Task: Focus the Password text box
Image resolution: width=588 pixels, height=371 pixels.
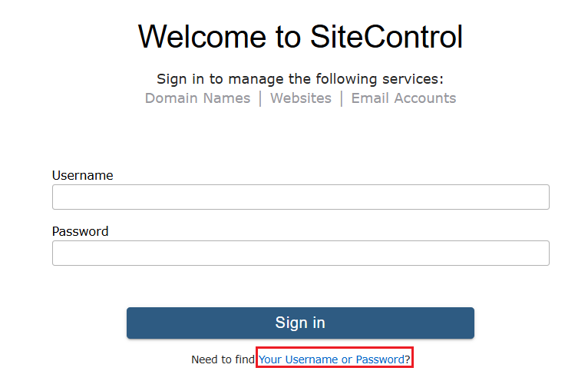Action: pos(300,253)
